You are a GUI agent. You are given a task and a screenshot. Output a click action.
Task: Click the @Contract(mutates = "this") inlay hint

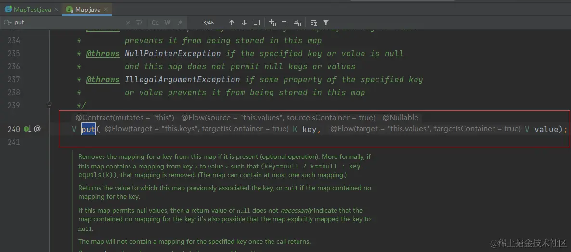tap(125, 118)
